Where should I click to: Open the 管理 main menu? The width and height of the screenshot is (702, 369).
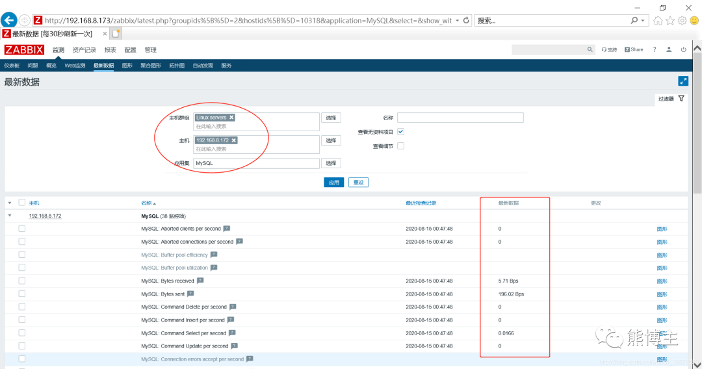(150, 49)
